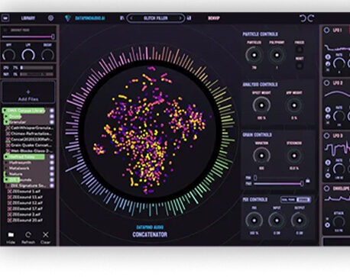Viewport: 350px width, 277px height.
Task: Toggle the Freeze button in Particle Controls
Action: coord(300,50)
